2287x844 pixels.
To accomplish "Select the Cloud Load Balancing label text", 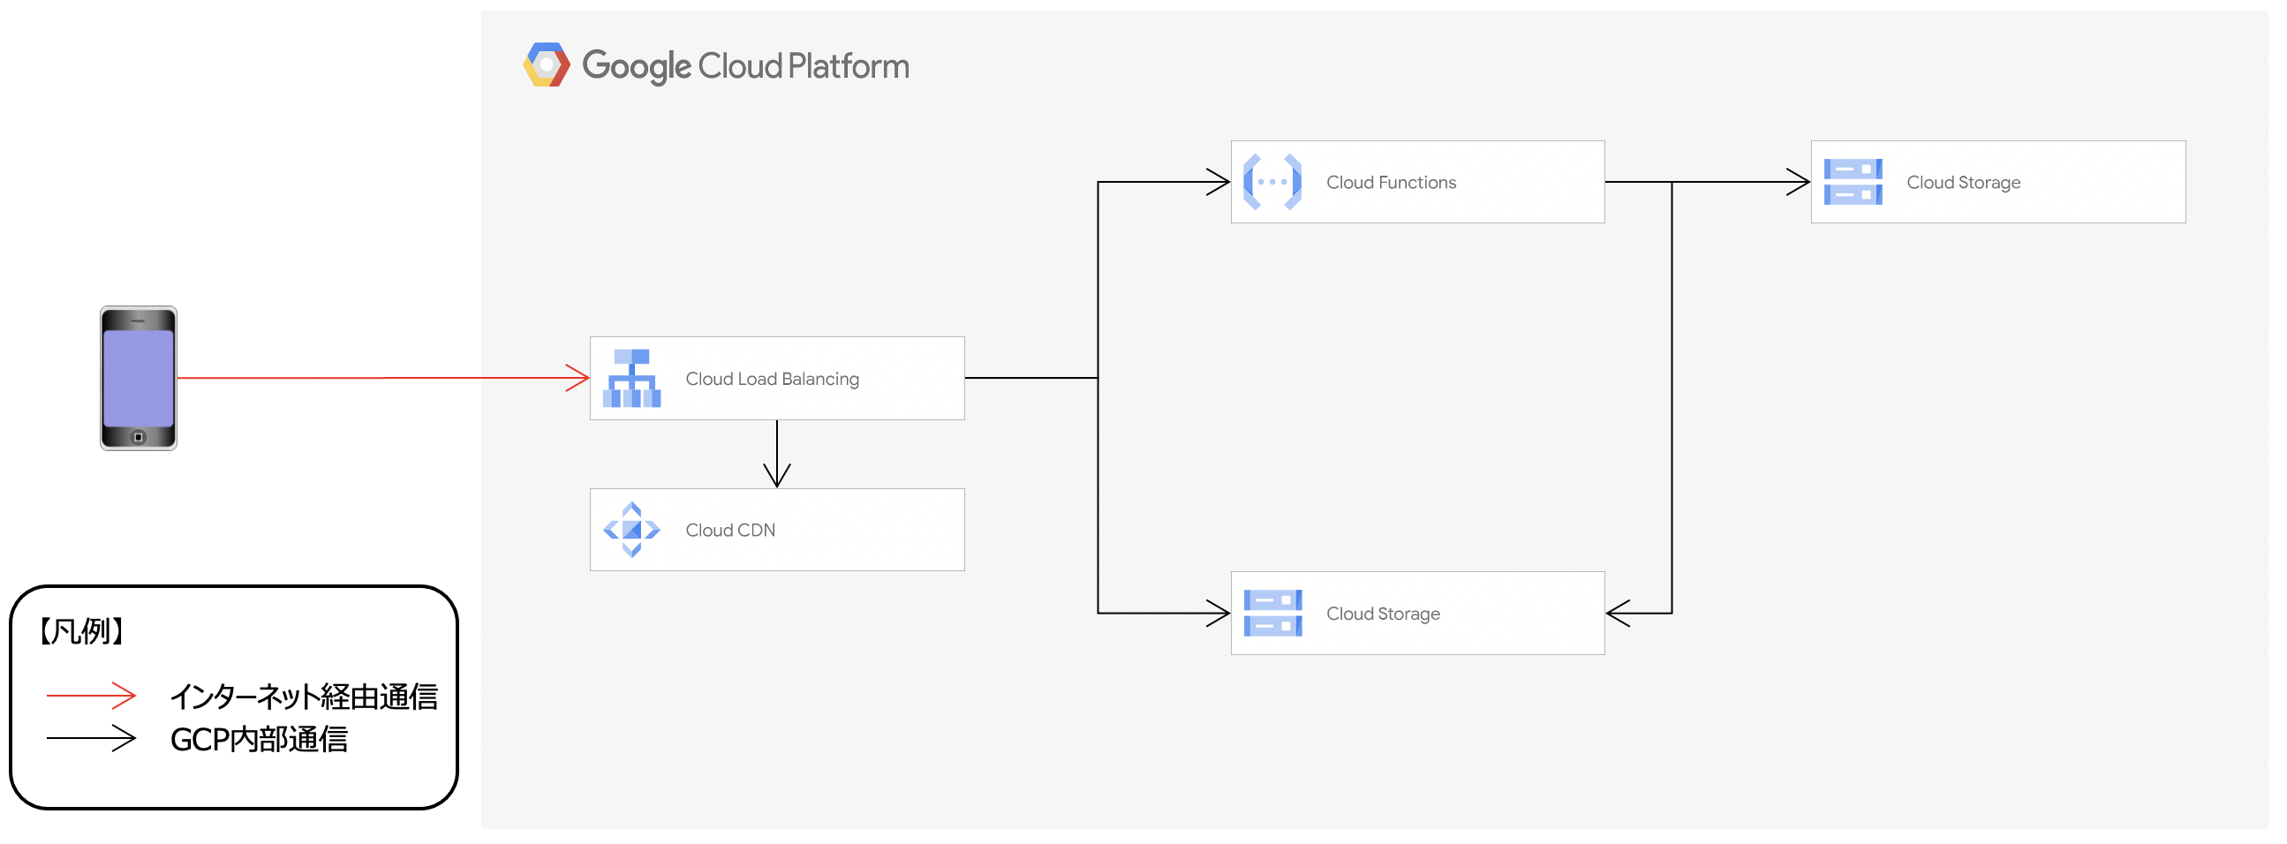I will pos(772,379).
